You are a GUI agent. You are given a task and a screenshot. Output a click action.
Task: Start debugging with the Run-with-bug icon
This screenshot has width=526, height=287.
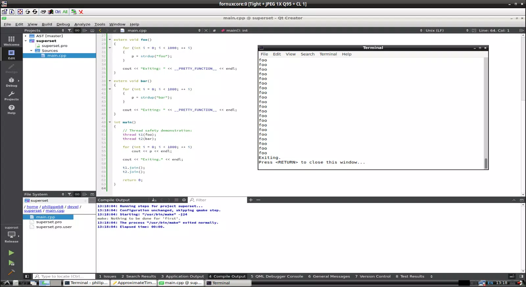(x=12, y=263)
